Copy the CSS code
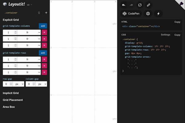 coord(177,35)
